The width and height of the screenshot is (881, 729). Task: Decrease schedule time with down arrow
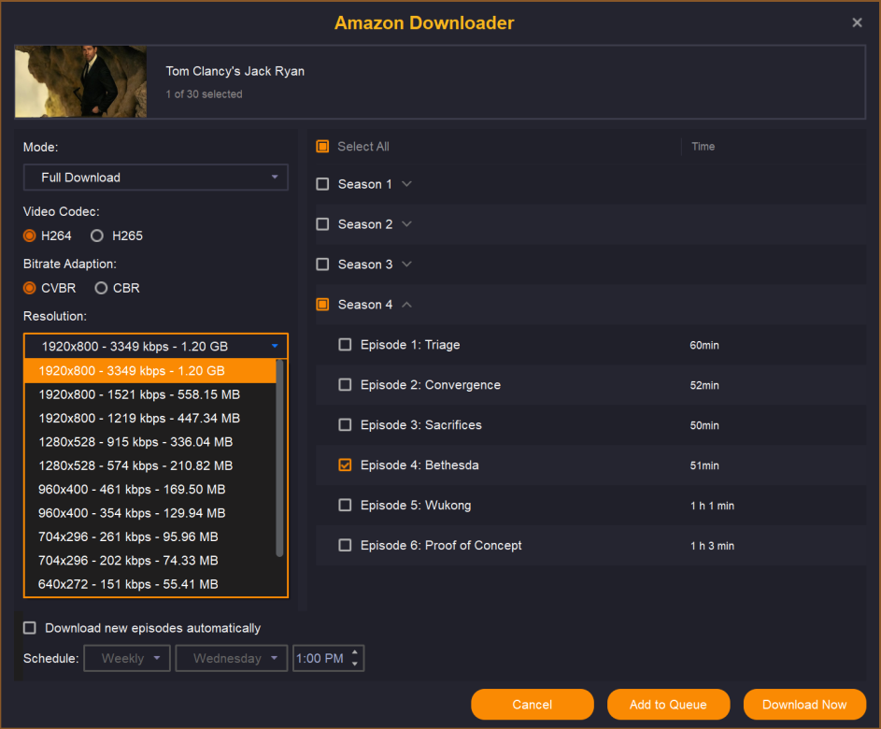(x=355, y=664)
